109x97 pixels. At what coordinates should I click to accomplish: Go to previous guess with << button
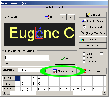[63, 17]
